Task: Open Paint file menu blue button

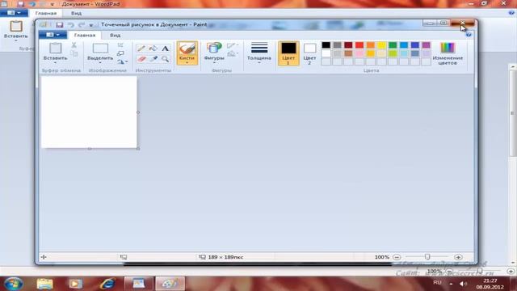Action: [53, 35]
